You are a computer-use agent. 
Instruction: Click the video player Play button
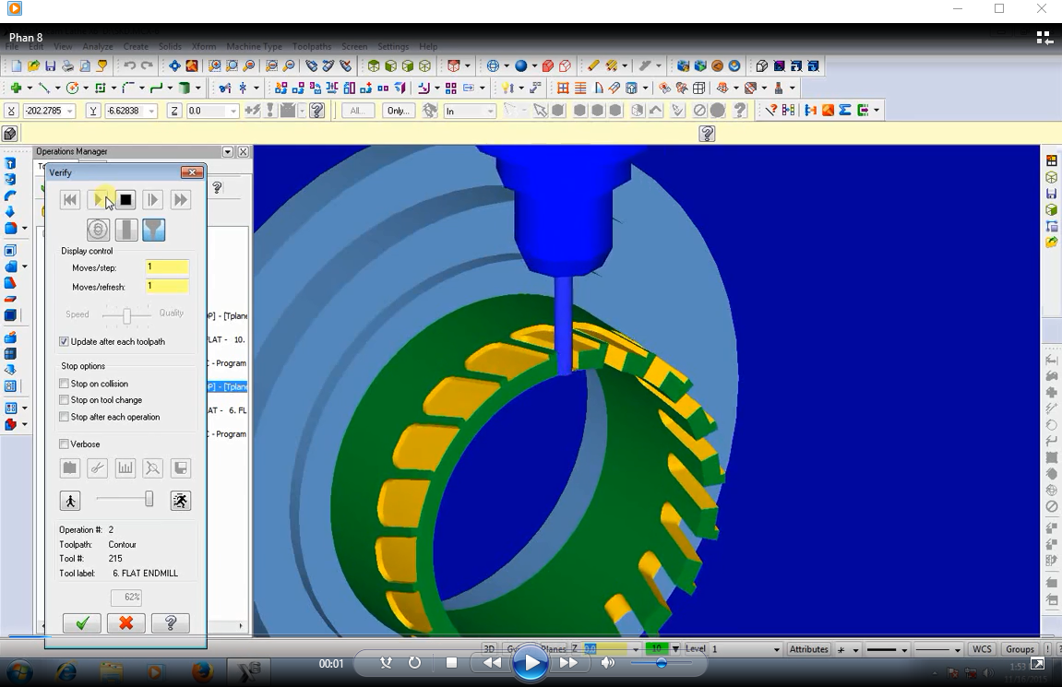(531, 663)
